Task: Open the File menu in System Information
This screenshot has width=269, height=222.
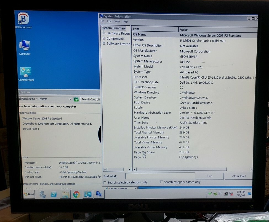Action: pyautogui.click(x=102, y=21)
